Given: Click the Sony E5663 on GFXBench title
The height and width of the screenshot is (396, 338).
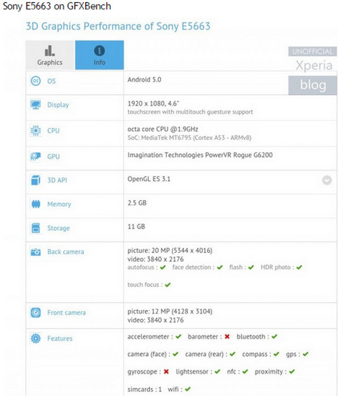Looking at the screenshot, I should (x=57, y=6).
